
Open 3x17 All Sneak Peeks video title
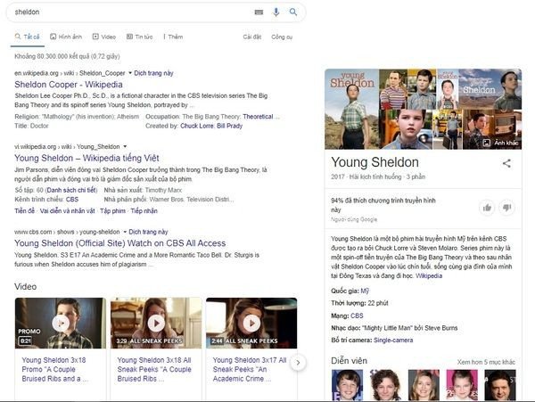click(x=250, y=369)
